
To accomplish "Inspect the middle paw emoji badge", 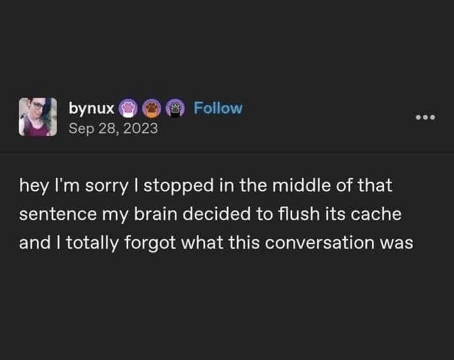I will pos(151,109).
